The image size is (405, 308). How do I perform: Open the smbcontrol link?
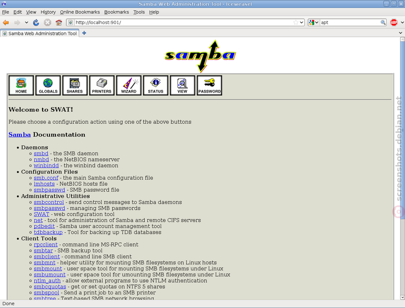coord(49,202)
